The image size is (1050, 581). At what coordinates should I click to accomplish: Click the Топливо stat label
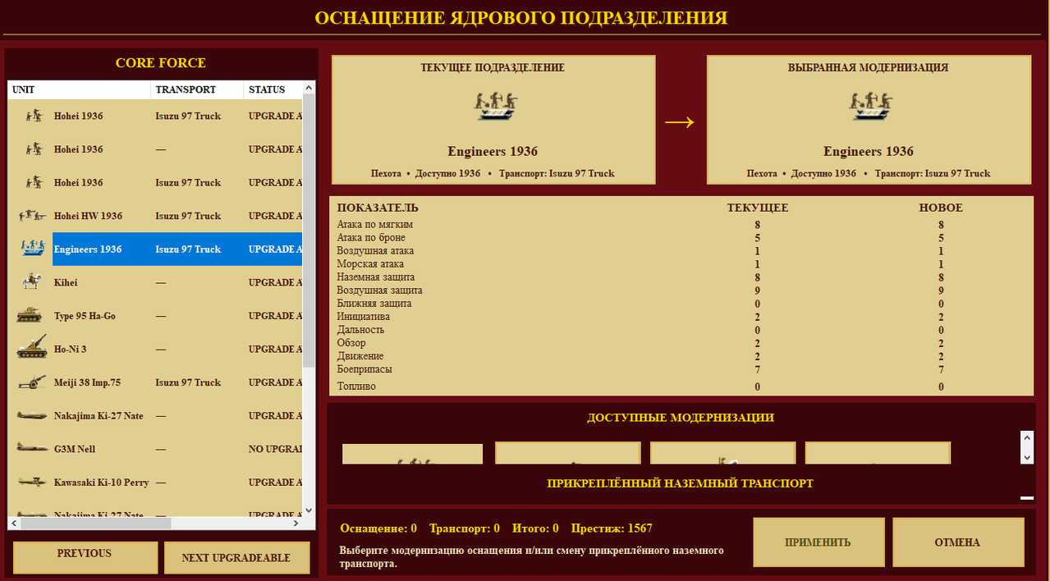tap(356, 386)
